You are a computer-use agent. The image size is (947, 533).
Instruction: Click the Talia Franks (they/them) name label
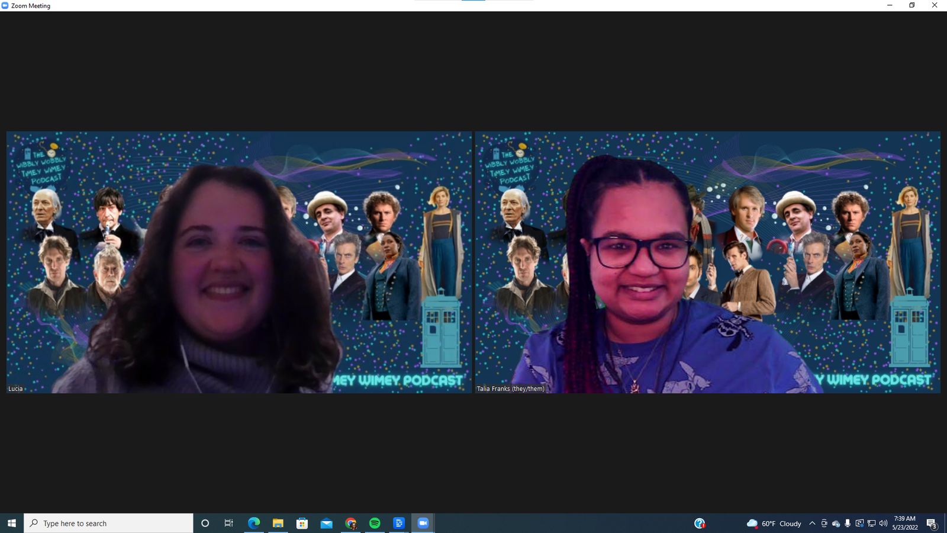[x=510, y=388]
